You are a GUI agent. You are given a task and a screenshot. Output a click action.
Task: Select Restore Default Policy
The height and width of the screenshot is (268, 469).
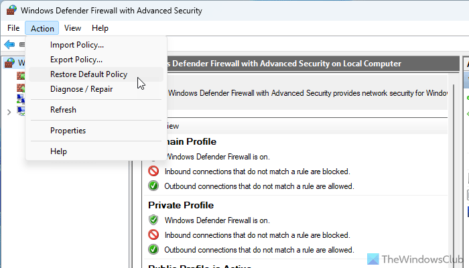(88, 74)
